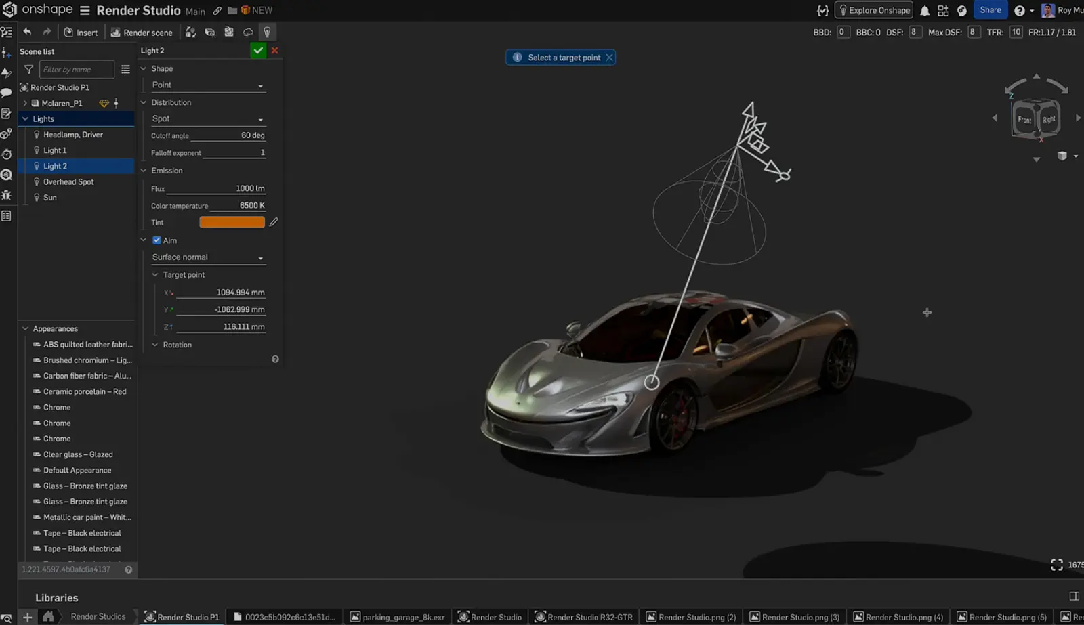This screenshot has width=1084, height=625.
Task: Collapse the Distribution section
Action: click(144, 102)
